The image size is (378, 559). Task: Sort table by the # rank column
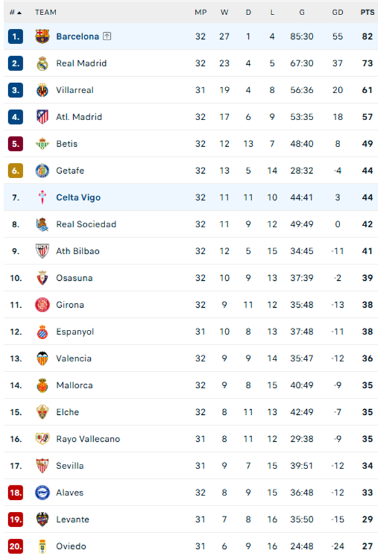pyautogui.click(x=15, y=12)
